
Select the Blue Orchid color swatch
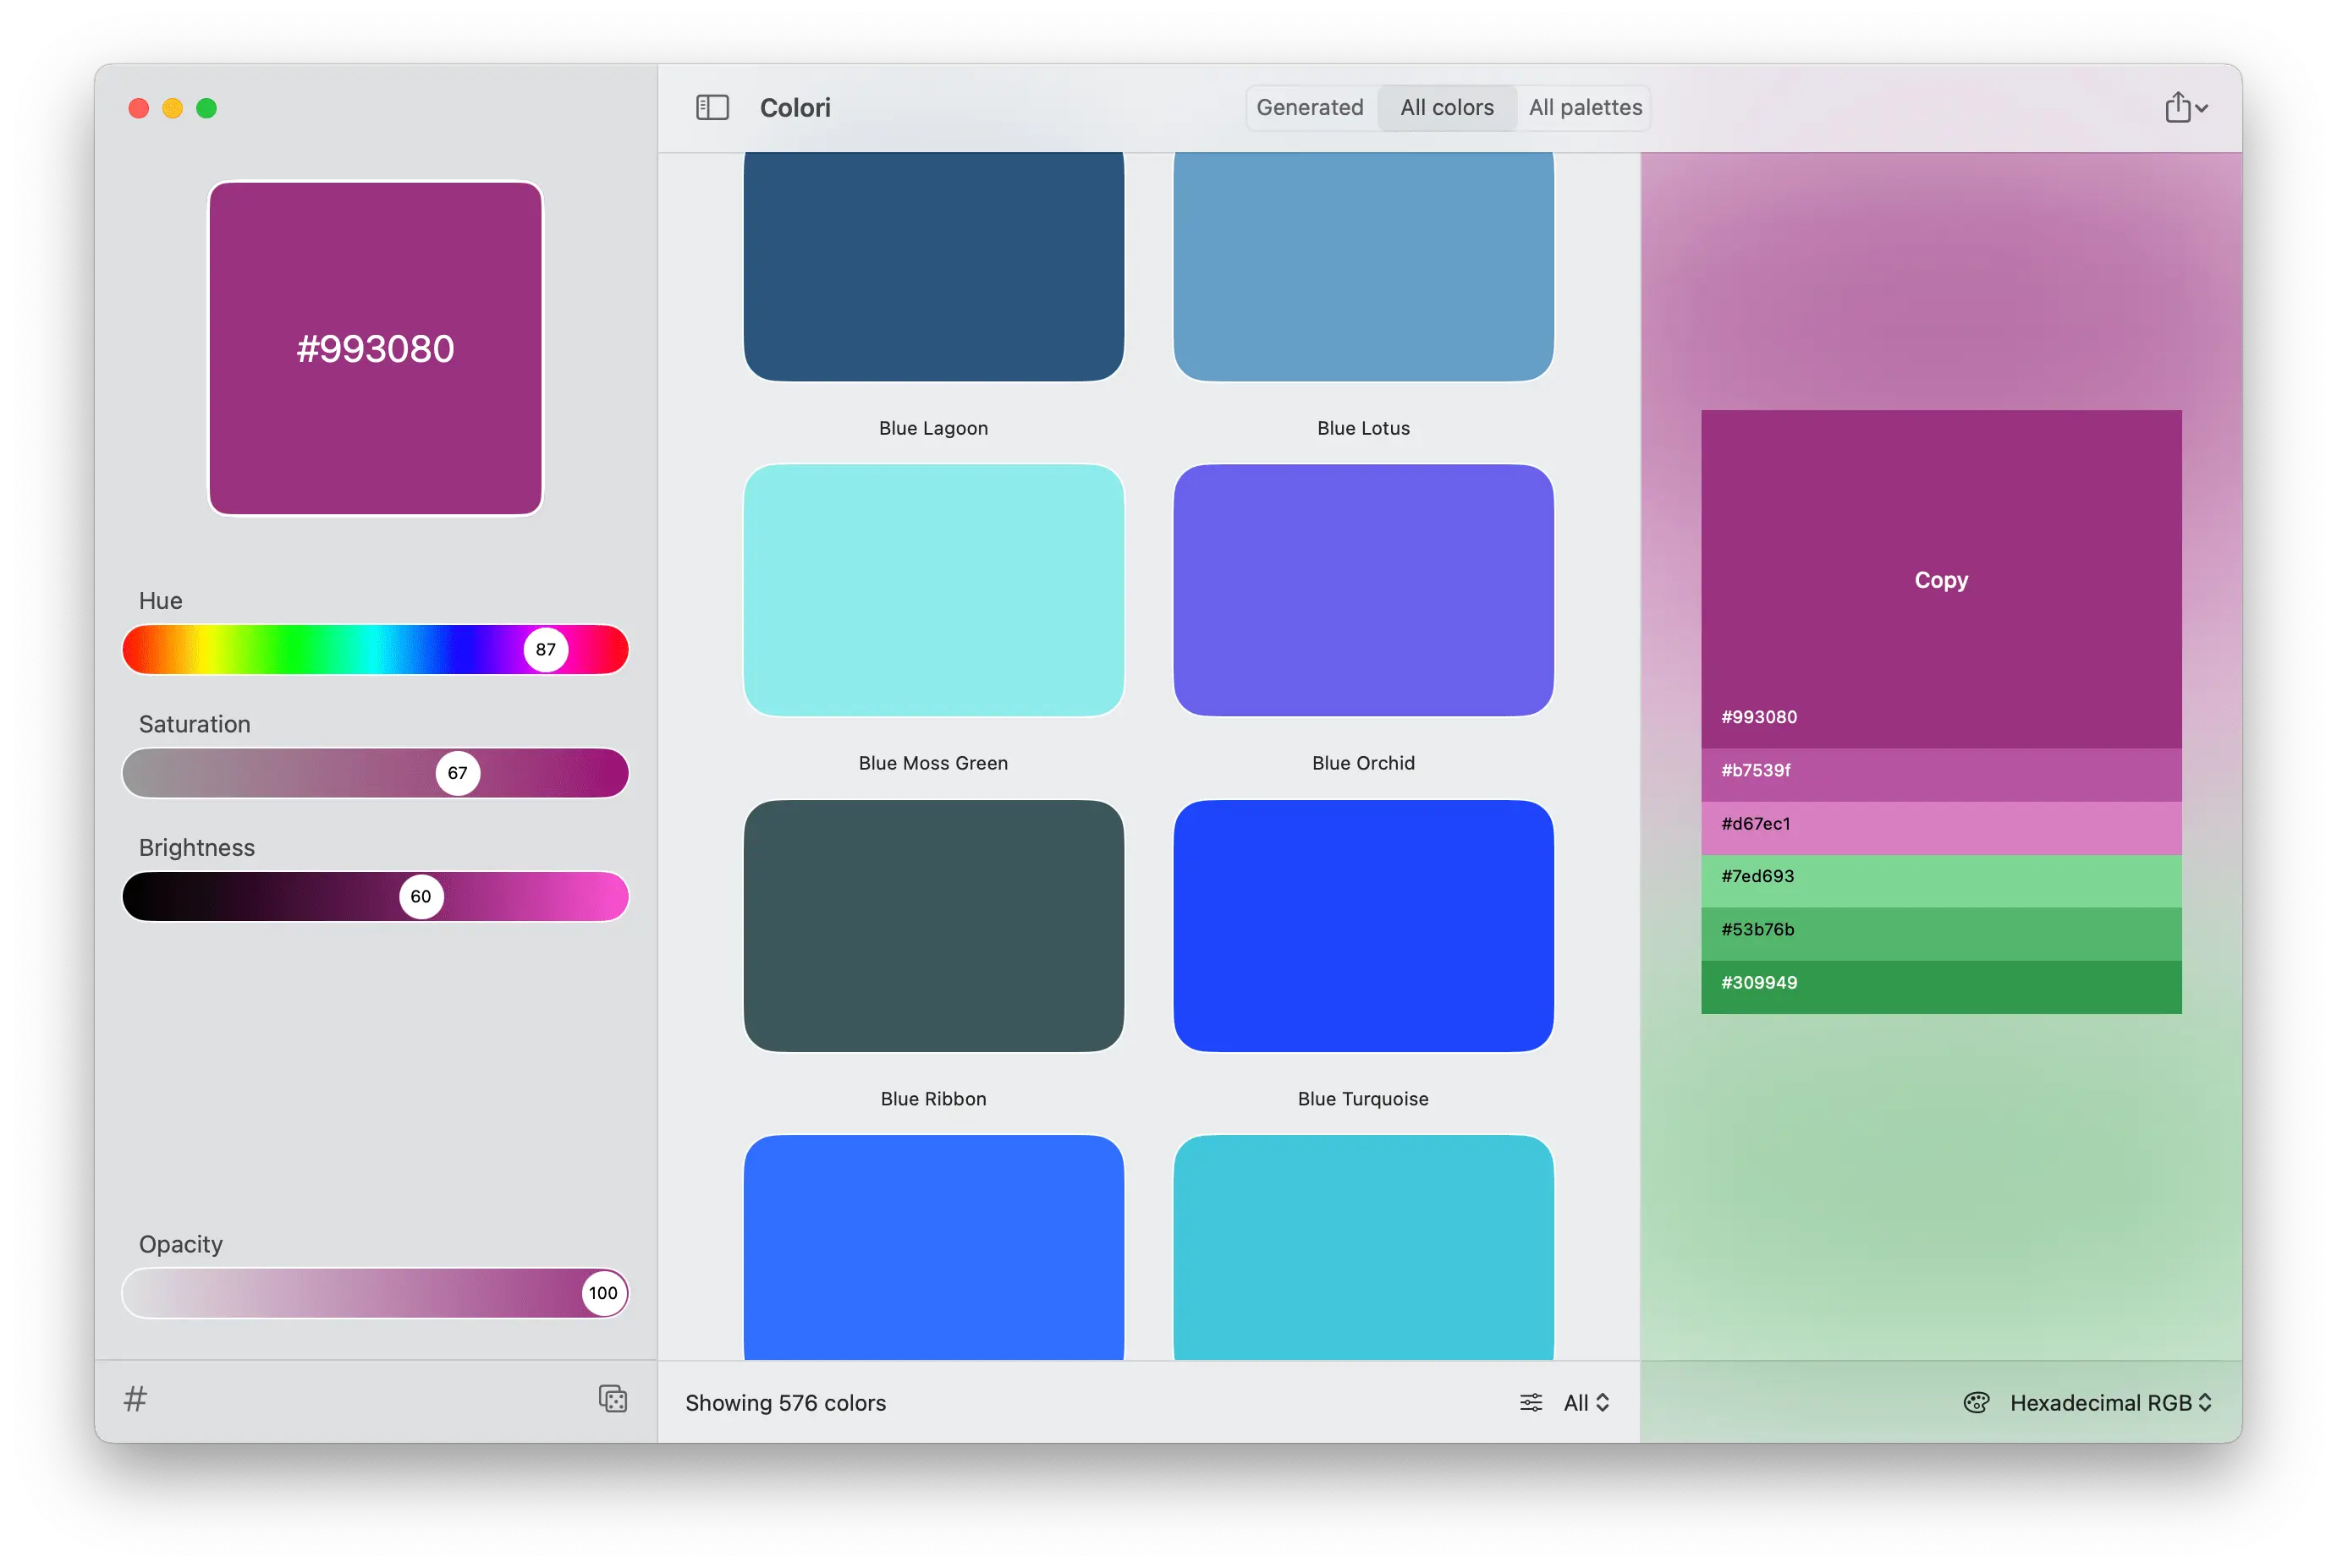click(x=1362, y=590)
